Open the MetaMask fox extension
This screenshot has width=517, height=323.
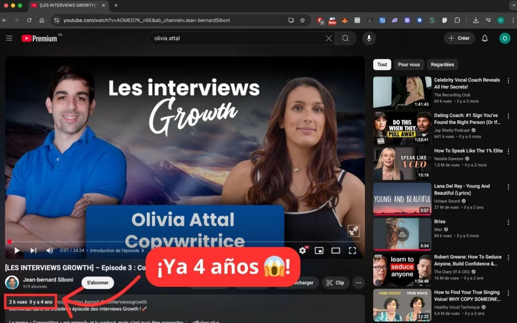[345, 20]
